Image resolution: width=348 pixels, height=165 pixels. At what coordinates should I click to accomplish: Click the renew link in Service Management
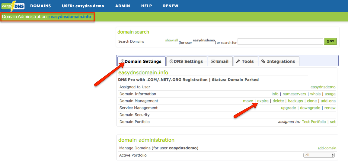click(x=330, y=108)
